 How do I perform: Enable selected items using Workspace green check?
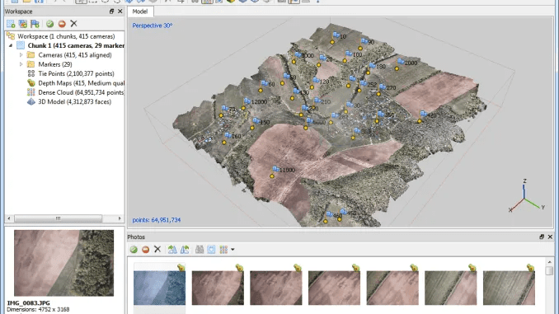50,24
